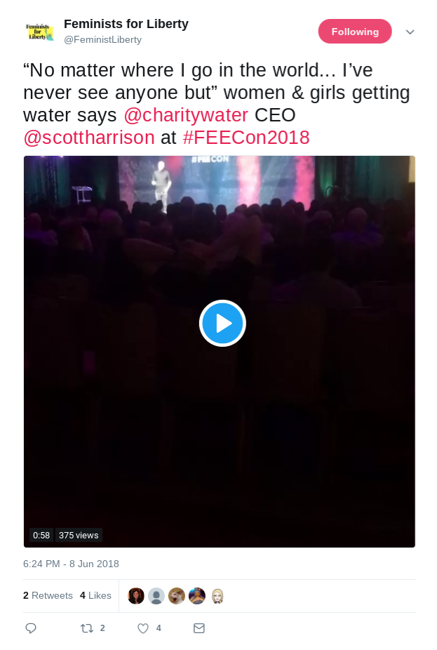Send tweet via Direct Message envelope icon
Screen dimensions: 437x650
199,628
